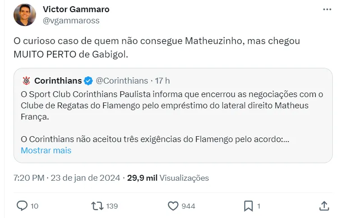Click the Corinthians account name in quote
This screenshot has height=218, width=340.
58,81
